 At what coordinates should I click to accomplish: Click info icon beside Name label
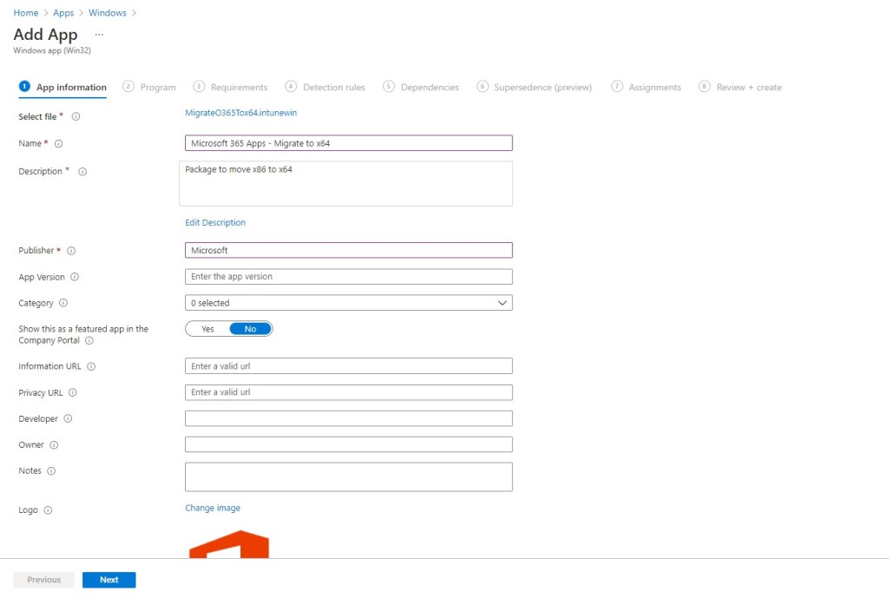(x=59, y=143)
